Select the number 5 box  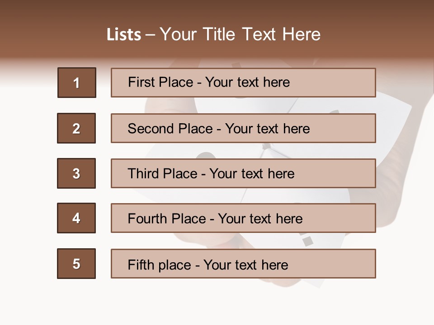tap(76, 264)
